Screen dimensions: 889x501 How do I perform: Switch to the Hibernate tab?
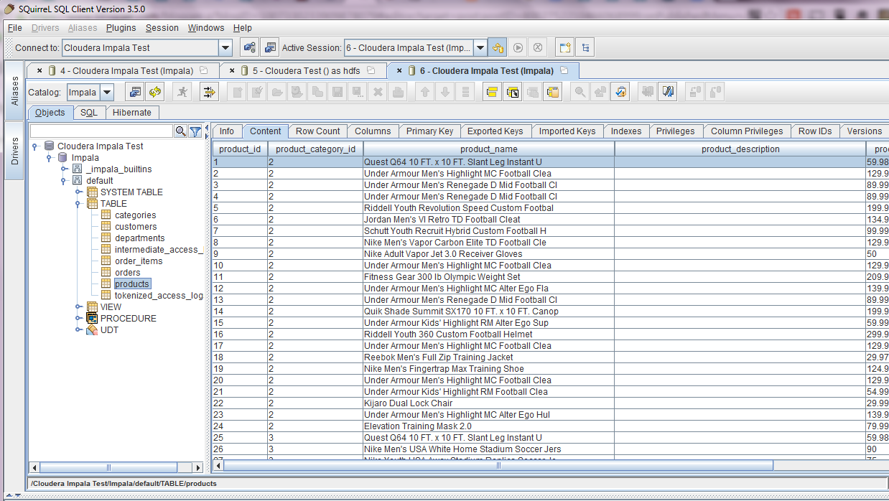(x=132, y=113)
